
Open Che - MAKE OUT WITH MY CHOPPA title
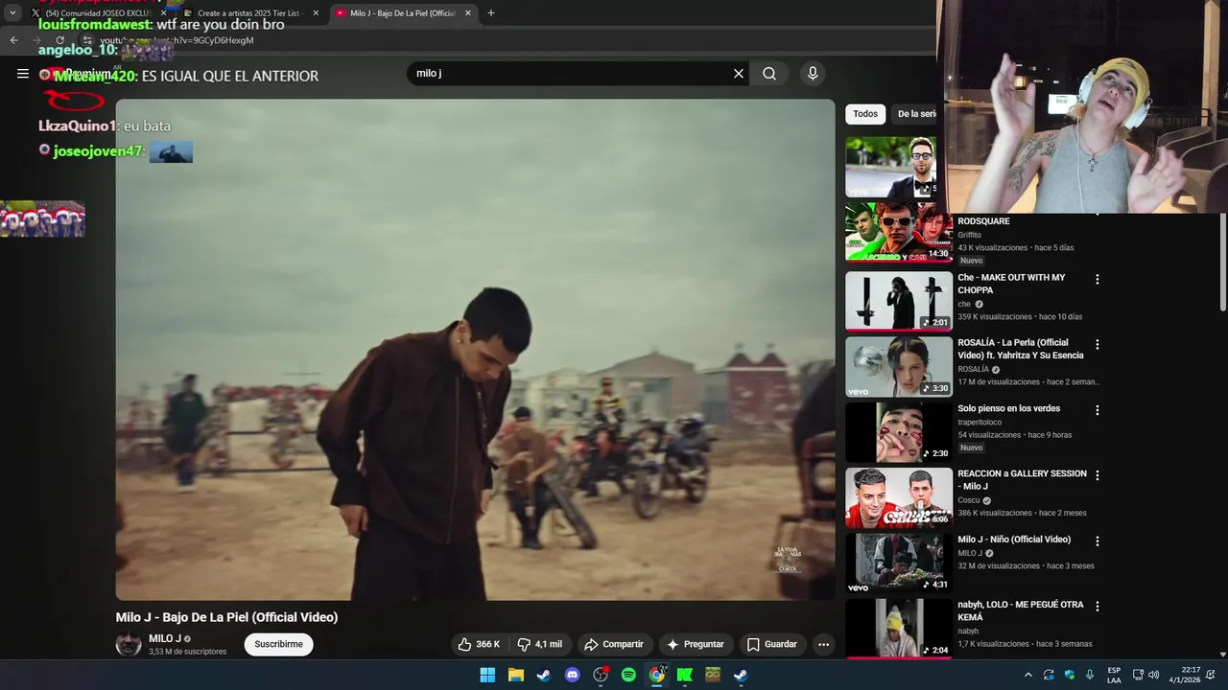click(1011, 284)
